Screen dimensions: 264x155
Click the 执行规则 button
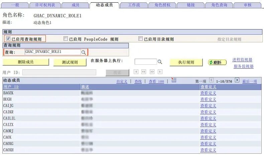[x=186, y=62]
